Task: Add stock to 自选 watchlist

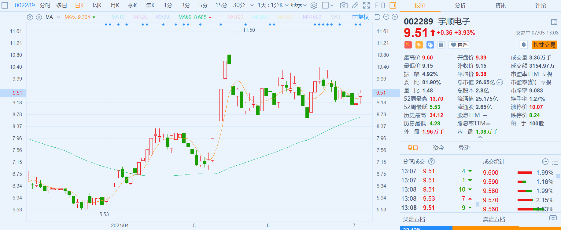Action: pos(459,45)
